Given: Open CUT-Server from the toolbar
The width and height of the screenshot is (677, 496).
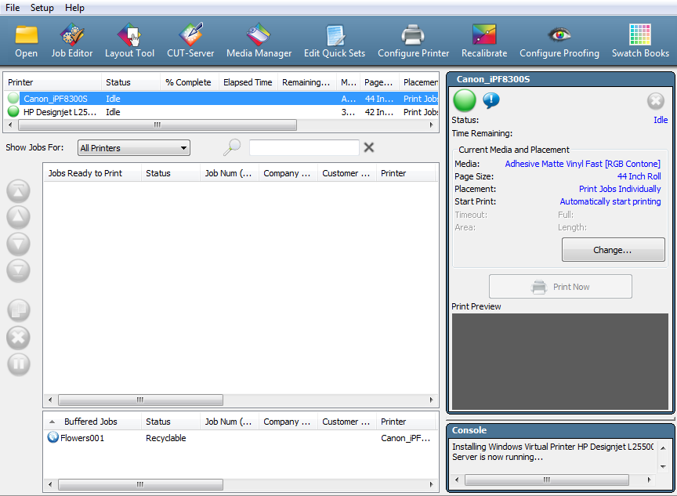Looking at the screenshot, I should pyautogui.click(x=190, y=41).
